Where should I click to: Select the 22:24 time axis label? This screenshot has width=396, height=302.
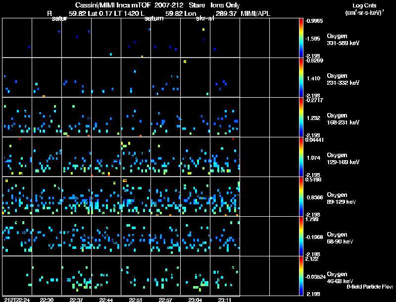point(17,300)
